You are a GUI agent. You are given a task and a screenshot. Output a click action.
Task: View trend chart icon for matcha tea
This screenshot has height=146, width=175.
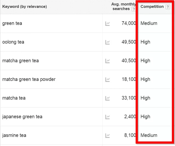(x=107, y=98)
